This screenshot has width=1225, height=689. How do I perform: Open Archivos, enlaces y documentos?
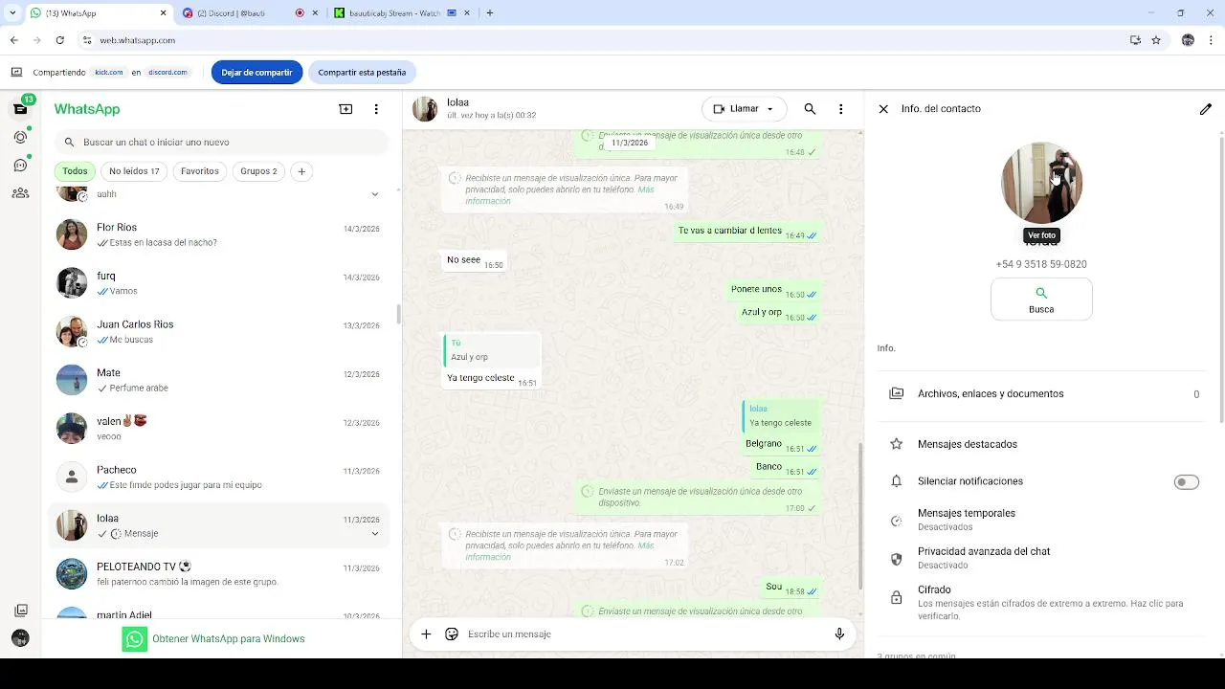1040,393
